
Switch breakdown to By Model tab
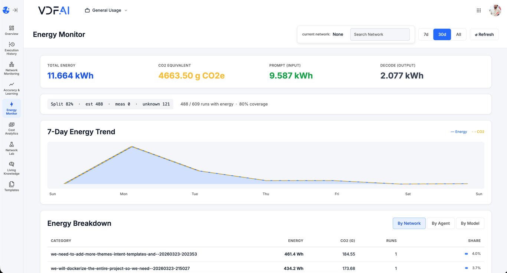[470, 223]
